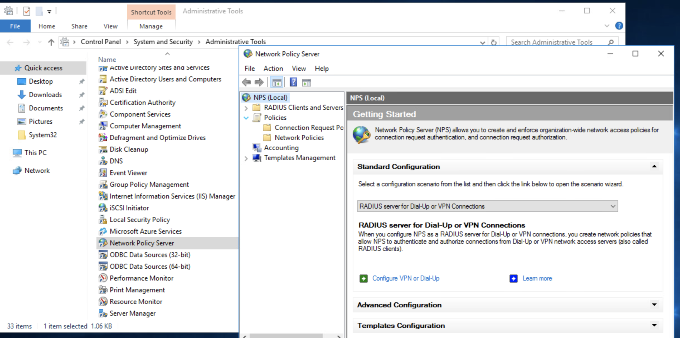Click the Learn more link
680x338 pixels.
point(537,278)
